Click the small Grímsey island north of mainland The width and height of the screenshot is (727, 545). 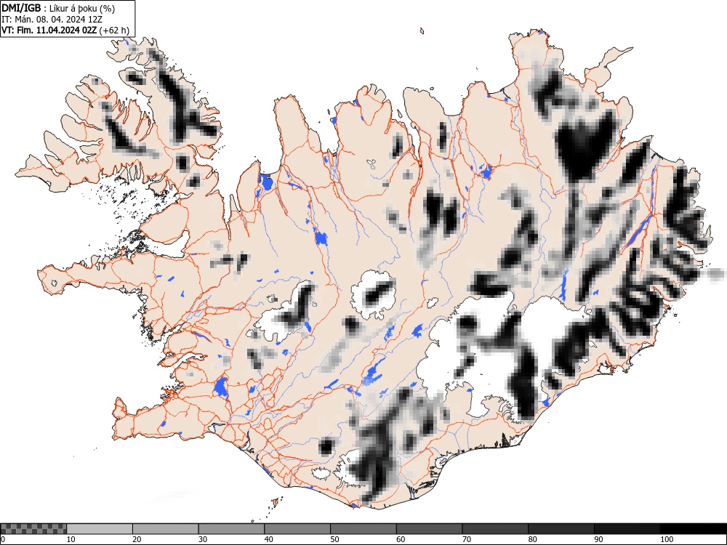[x=422, y=31]
